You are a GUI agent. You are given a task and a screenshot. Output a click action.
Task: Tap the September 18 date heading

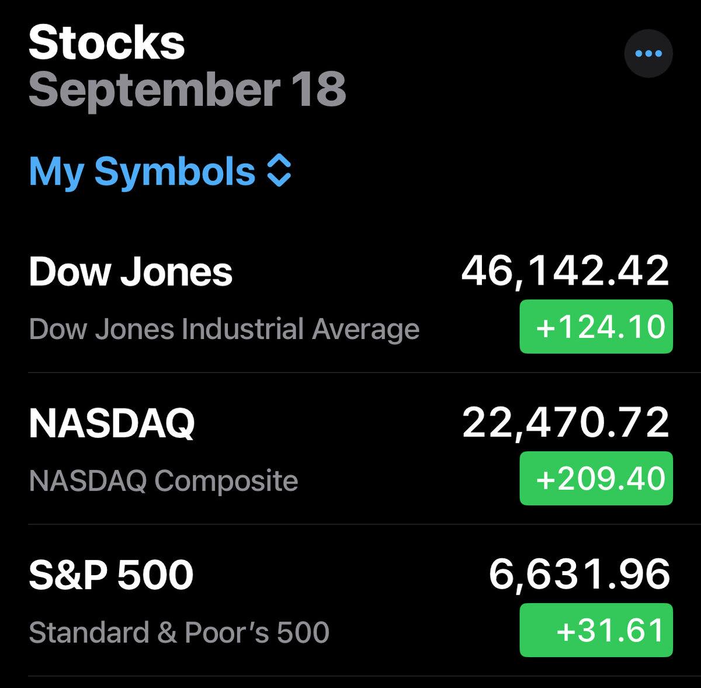pyautogui.click(x=187, y=89)
